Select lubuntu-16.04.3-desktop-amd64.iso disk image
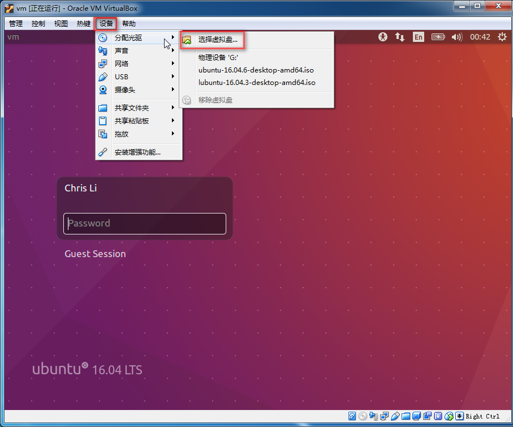513x427 pixels. pos(257,83)
